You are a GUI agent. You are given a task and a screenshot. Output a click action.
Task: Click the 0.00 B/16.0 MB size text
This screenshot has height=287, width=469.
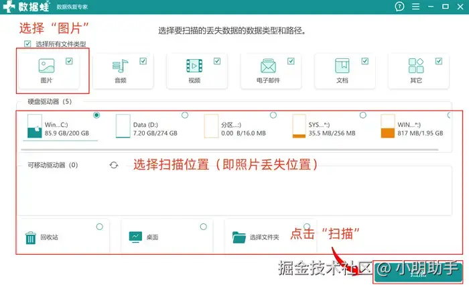[x=243, y=133]
